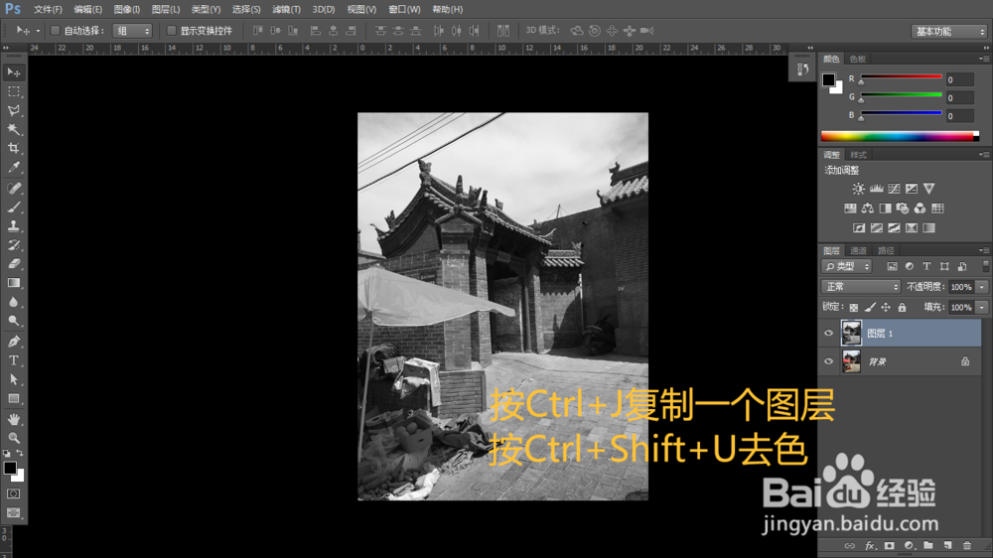
Task: Hide the 背景 layer
Action: [828, 361]
